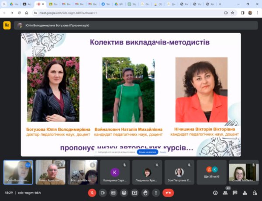Viewport: 262px width, 201px height.
Task: Click the present screen icon
Action: pyautogui.click(x=134, y=192)
